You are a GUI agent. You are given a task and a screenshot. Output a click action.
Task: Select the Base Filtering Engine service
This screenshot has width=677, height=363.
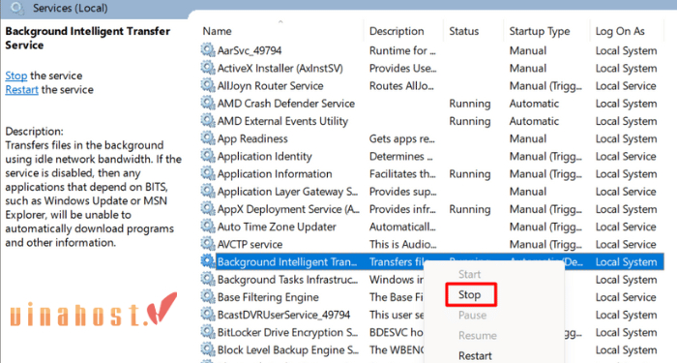[x=268, y=297]
